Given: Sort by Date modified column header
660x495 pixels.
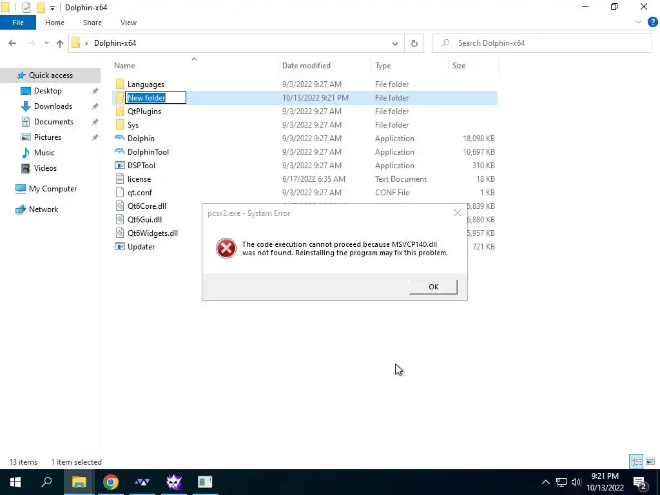Looking at the screenshot, I should point(324,66).
